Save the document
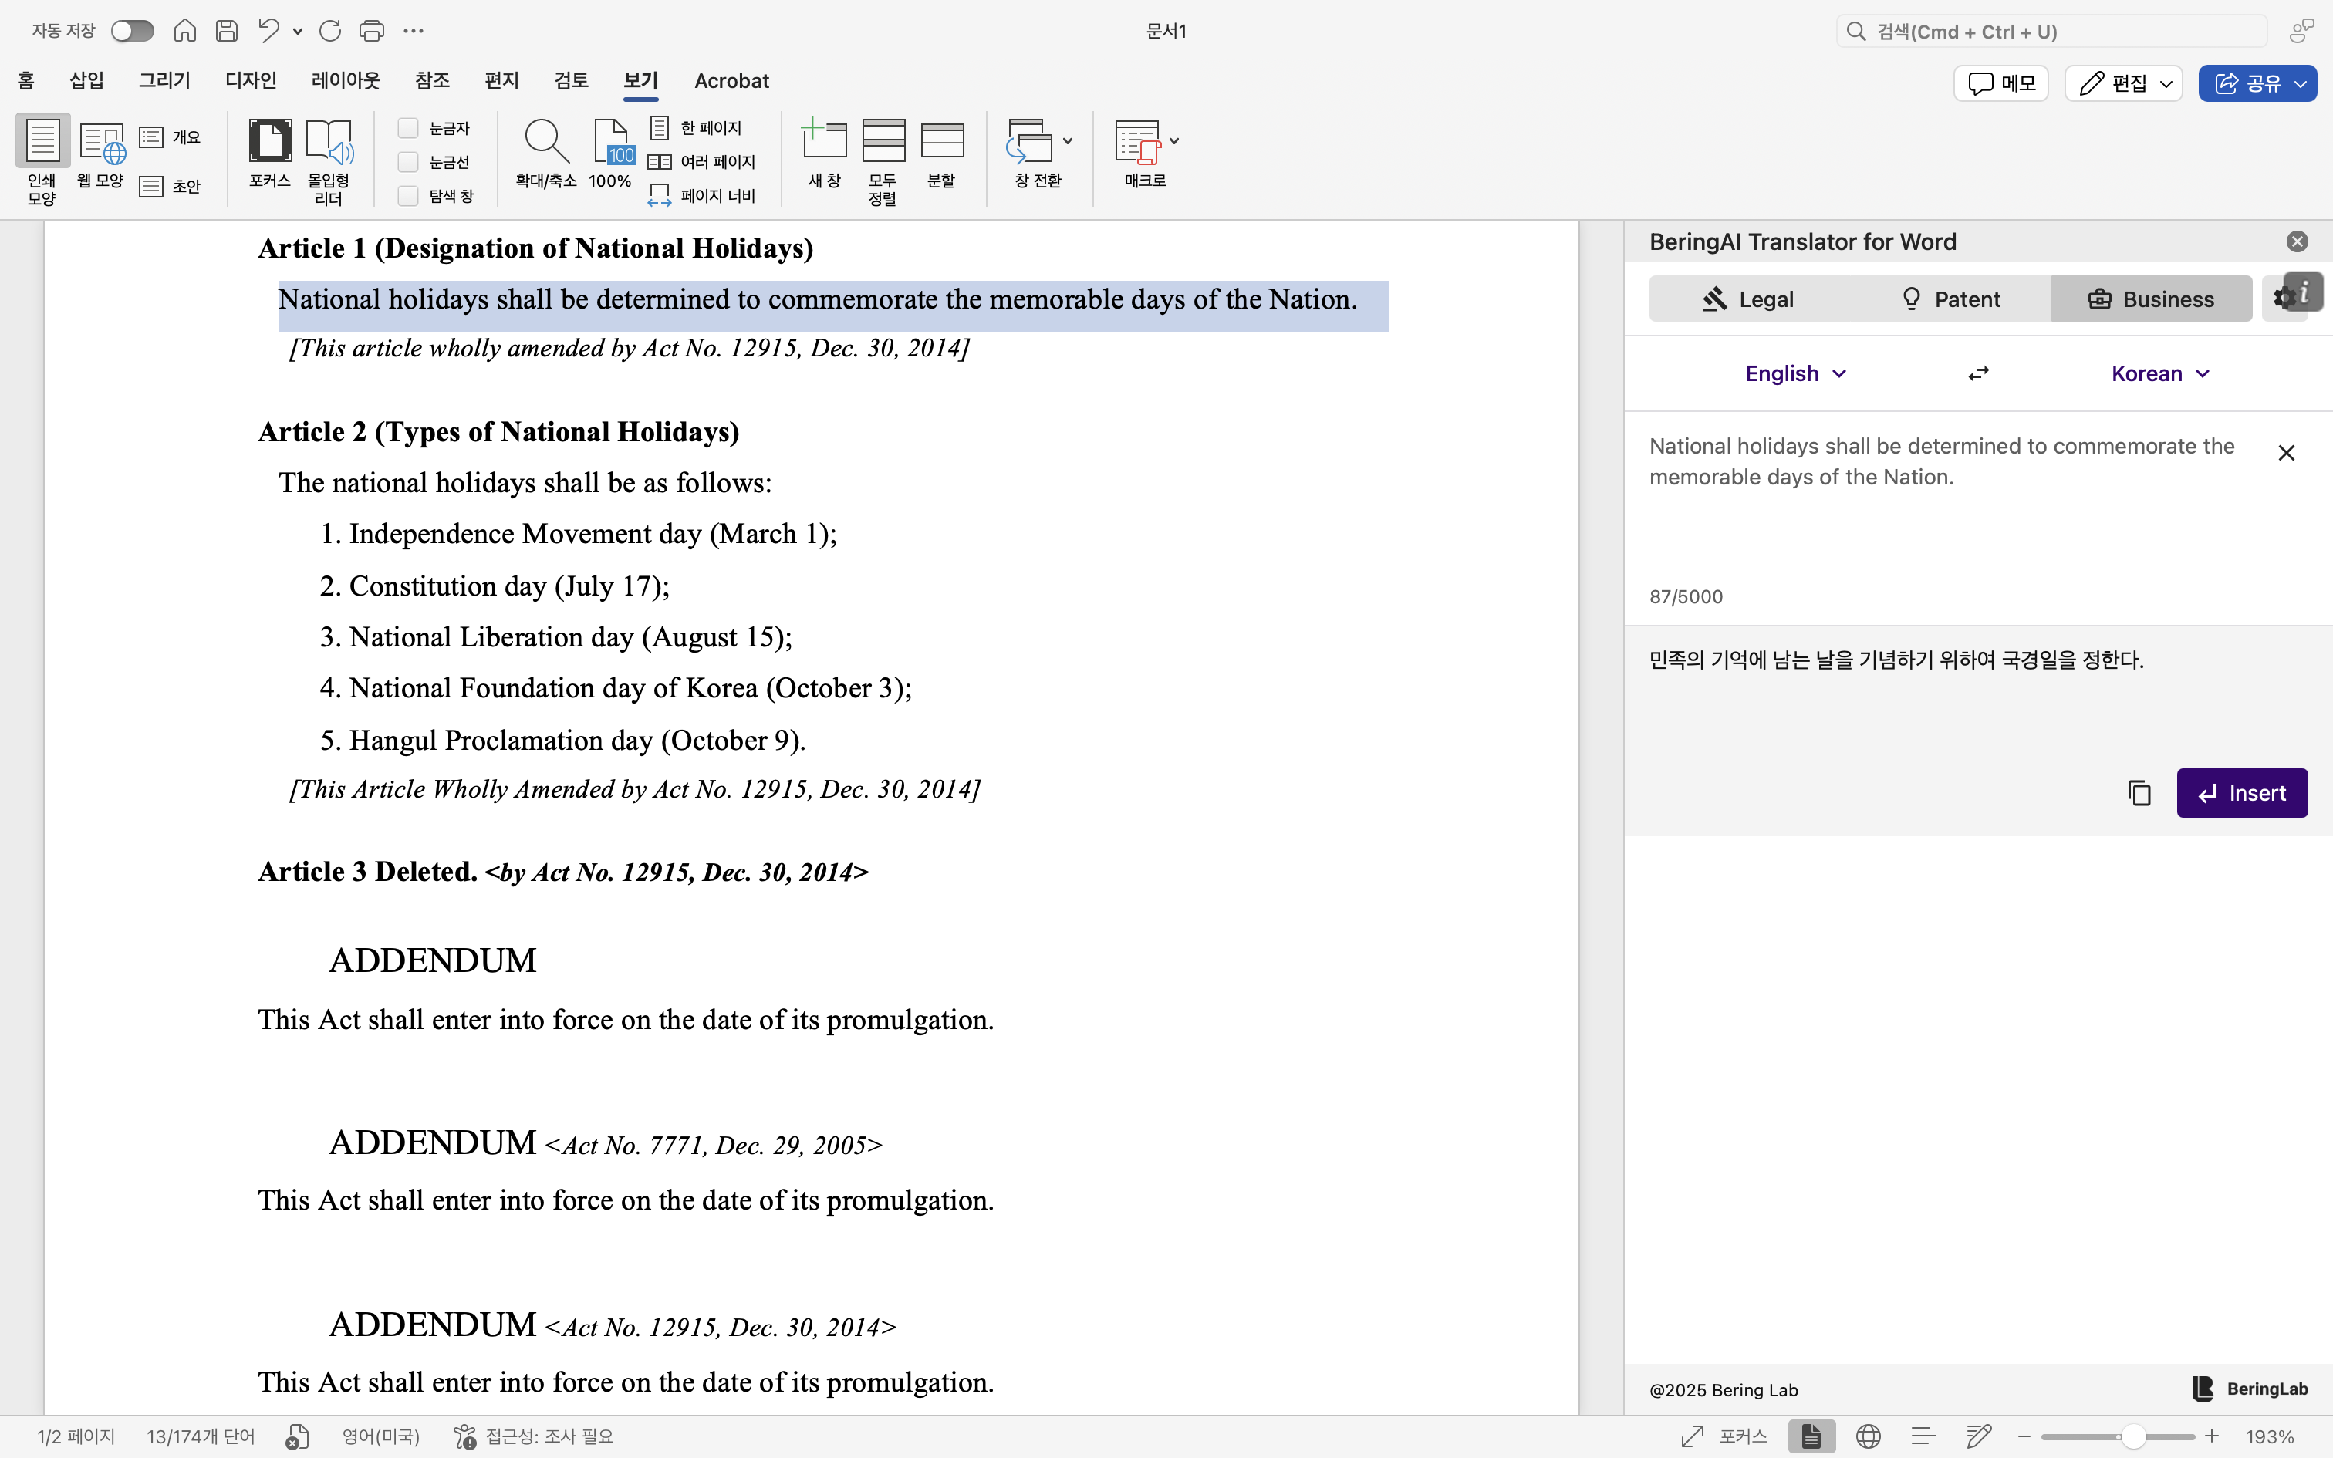This screenshot has width=2333, height=1458. tap(227, 31)
